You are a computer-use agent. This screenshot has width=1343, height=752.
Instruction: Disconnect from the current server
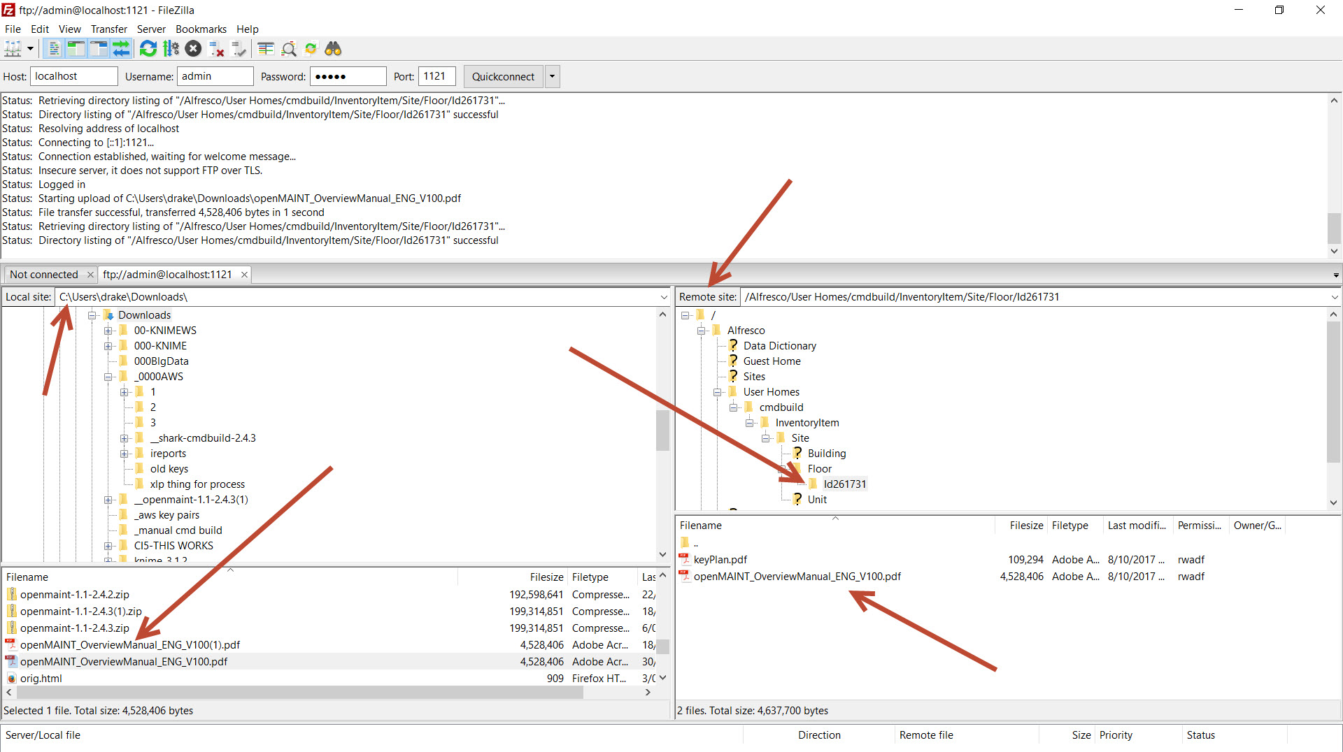coord(217,49)
